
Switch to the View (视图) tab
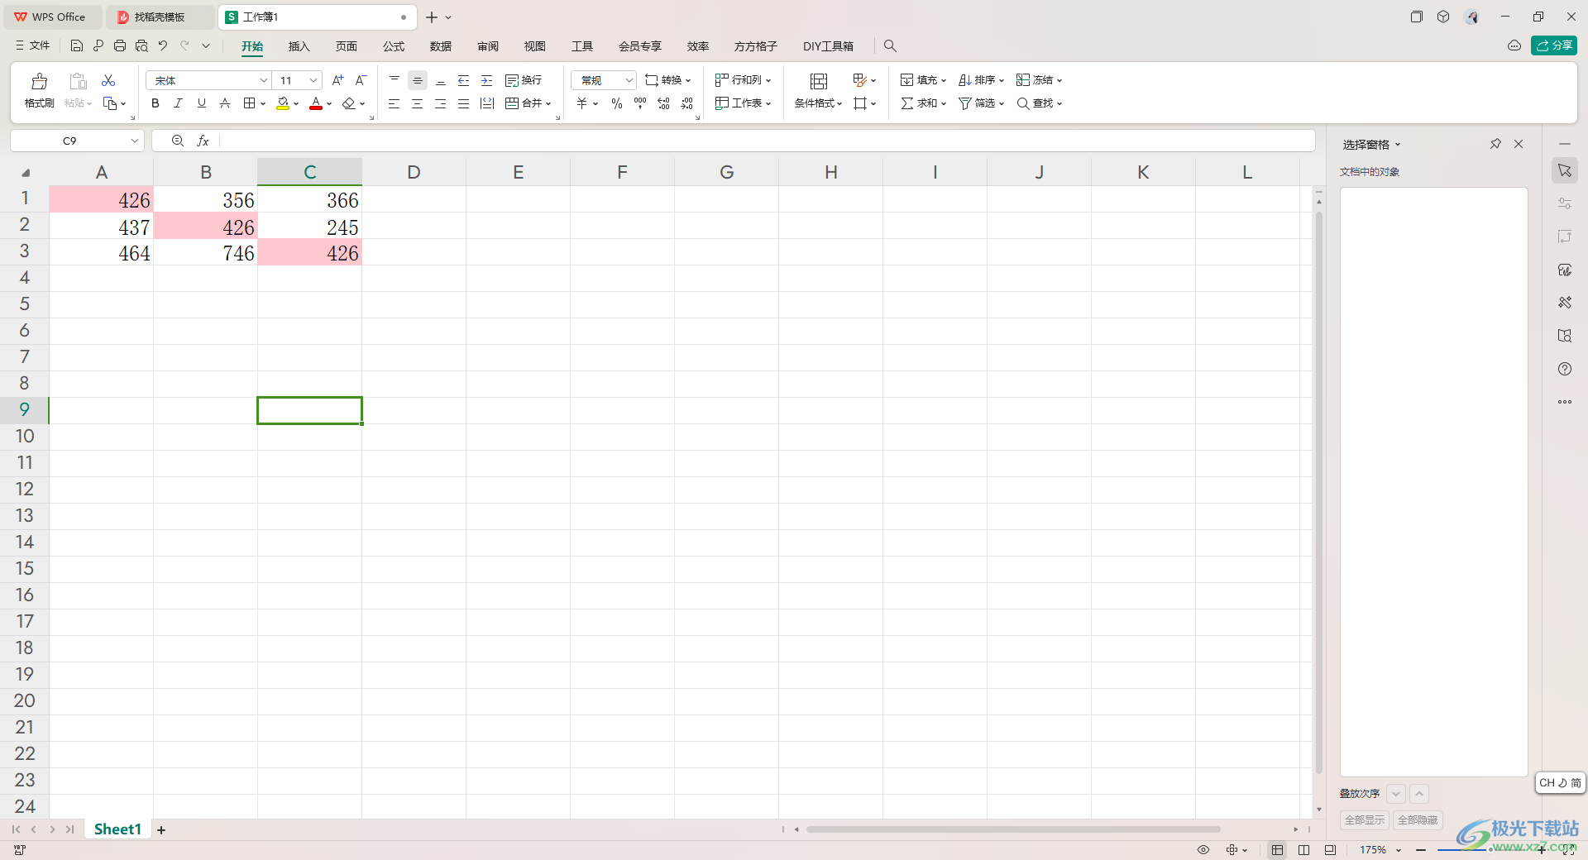click(535, 46)
